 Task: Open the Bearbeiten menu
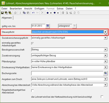[16, 8]
